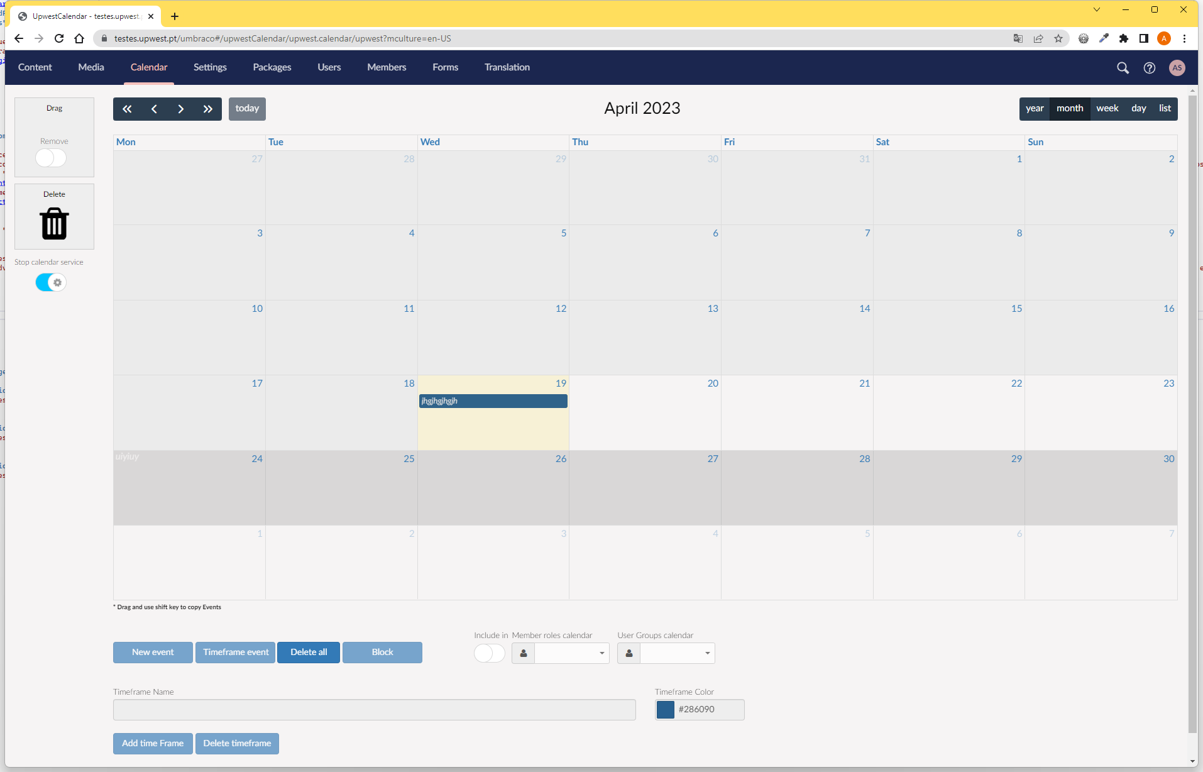This screenshot has width=1203, height=772.
Task: Click the New event button
Action: coord(153,652)
